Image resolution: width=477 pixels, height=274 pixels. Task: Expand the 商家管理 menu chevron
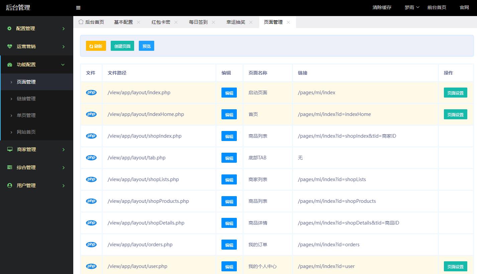coord(64,150)
